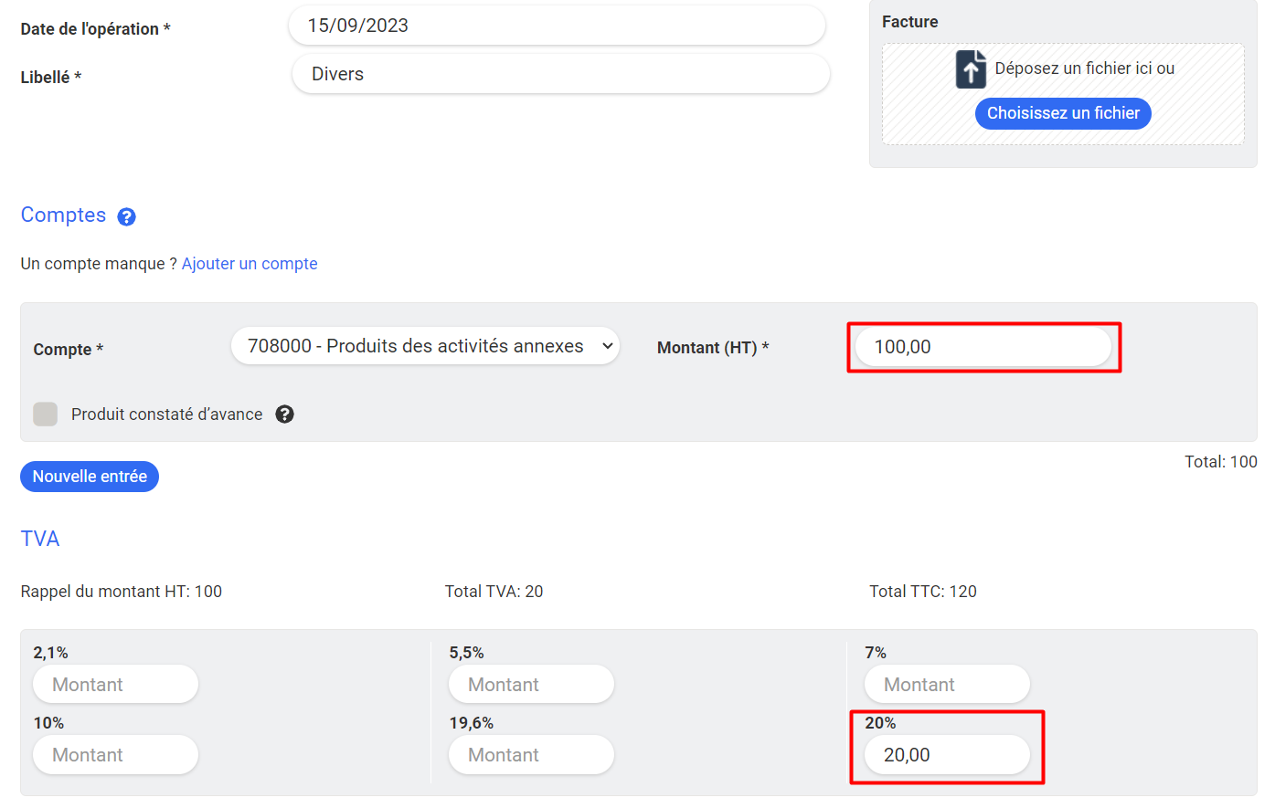The height and width of the screenshot is (808, 1275).
Task: Expand the Compte dropdown showing 708000
Action: (425, 346)
